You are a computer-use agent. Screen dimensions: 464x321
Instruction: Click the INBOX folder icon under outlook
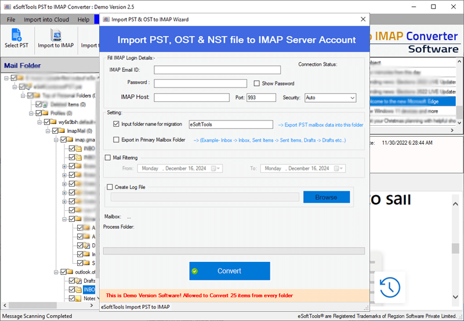click(x=78, y=289)
